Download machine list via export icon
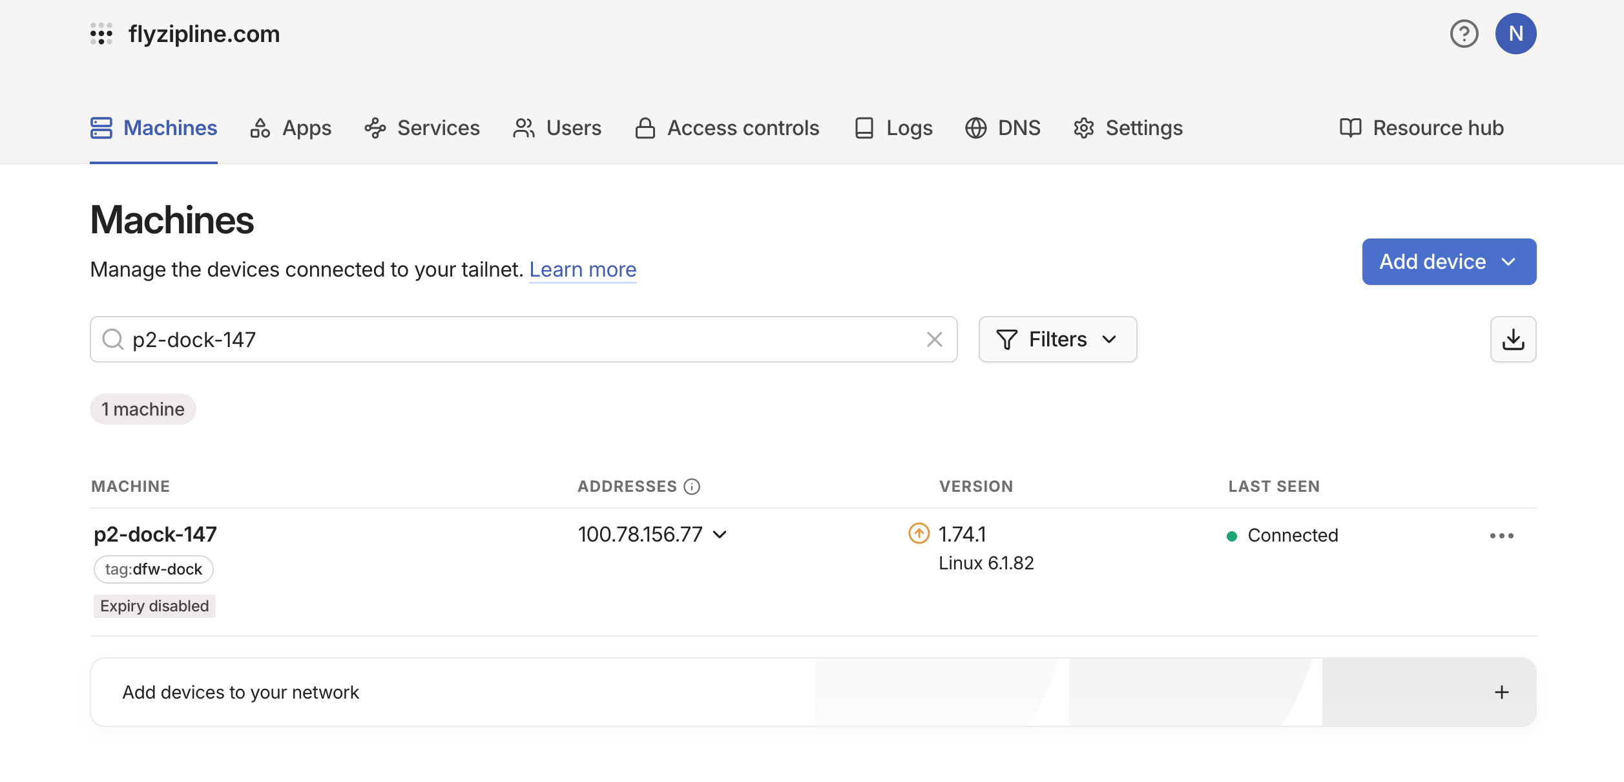Image resolution: width=1624 pixels, height=782 pixels. pos(1513,339)
